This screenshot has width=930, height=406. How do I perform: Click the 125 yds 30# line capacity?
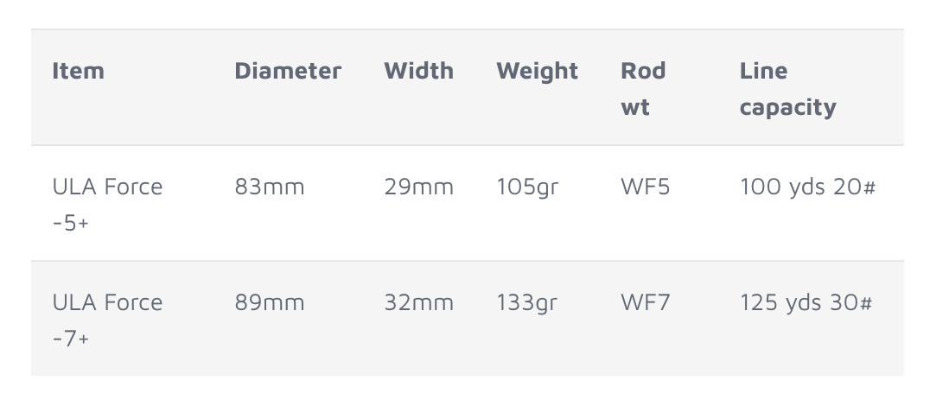coord(806,303)
